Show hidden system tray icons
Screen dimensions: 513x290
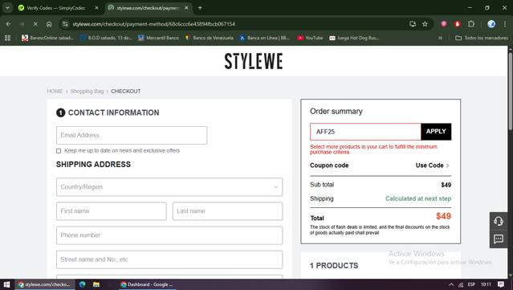pos(451,284)
